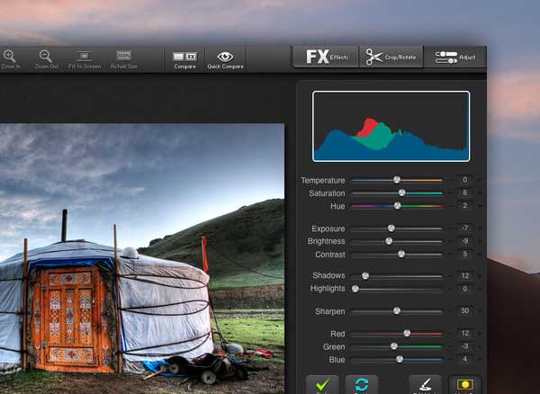Click the Sharpen slider knob
Screen dimensions: 540x394
click(397, 311)
